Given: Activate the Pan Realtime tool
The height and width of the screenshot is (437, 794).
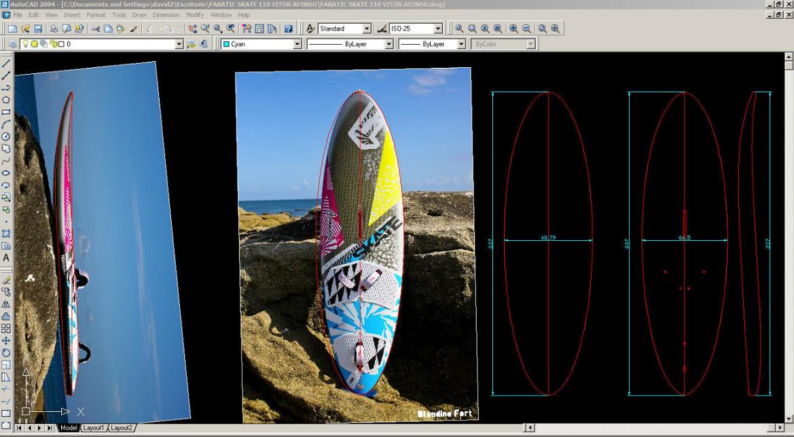Looking at the screenshot, I should point(192,28).
